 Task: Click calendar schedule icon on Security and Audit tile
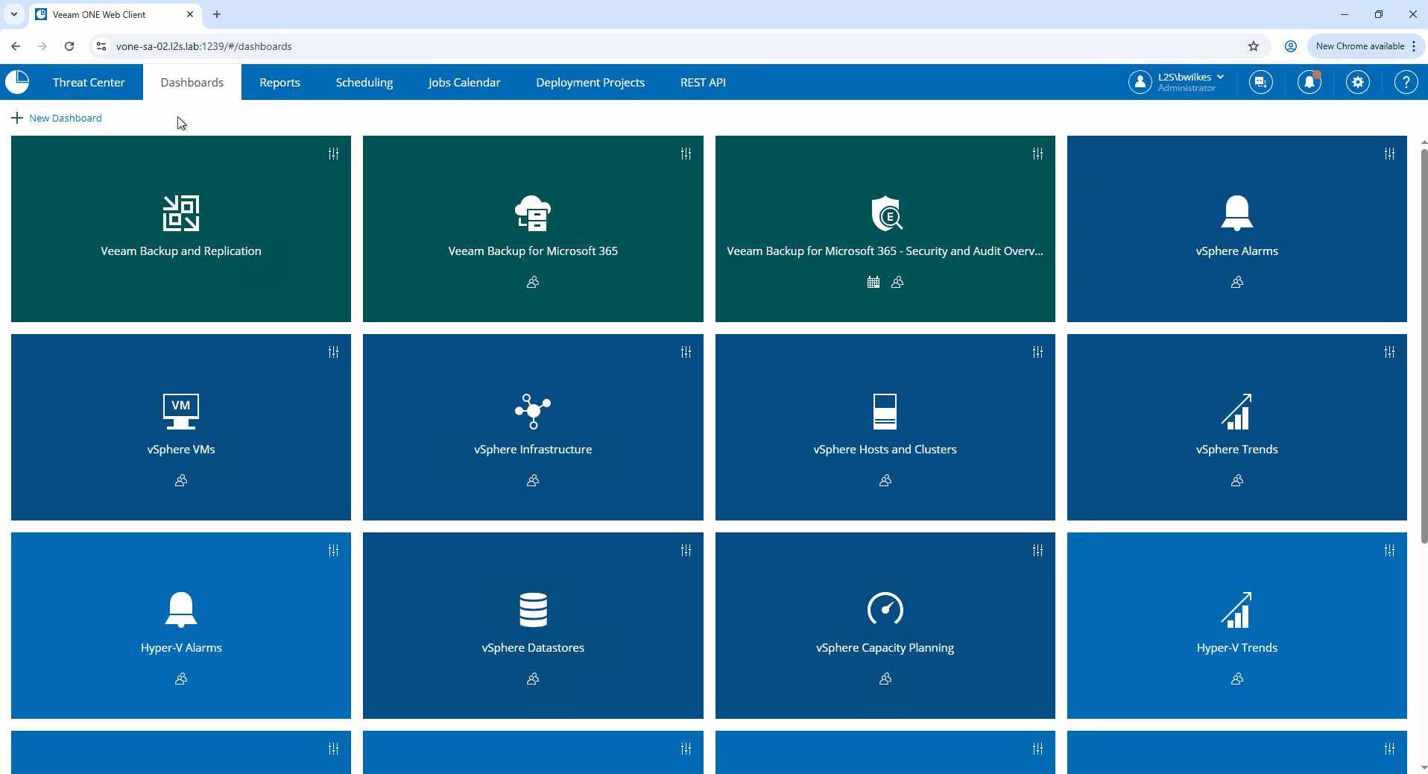coord(873,282)
